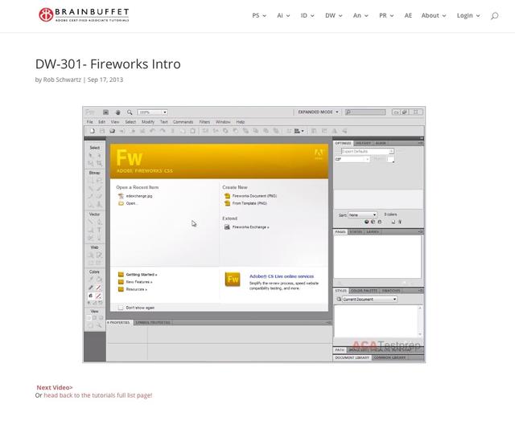This screenshot has width=515, height=433.
Task: Open the Filters menu in Fireworks
Action: [x=204, y=122]
